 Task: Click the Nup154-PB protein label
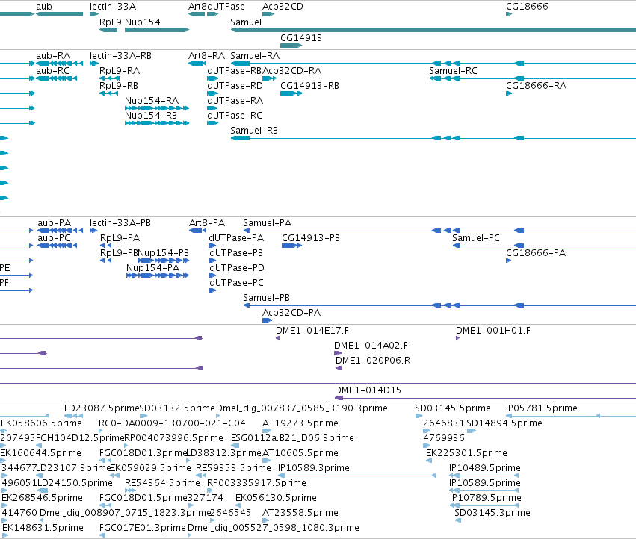click(164, 253)
